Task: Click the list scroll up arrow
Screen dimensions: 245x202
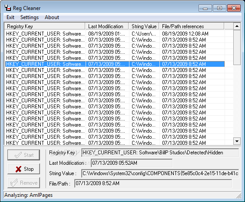Action: click(x=237, y=26)
